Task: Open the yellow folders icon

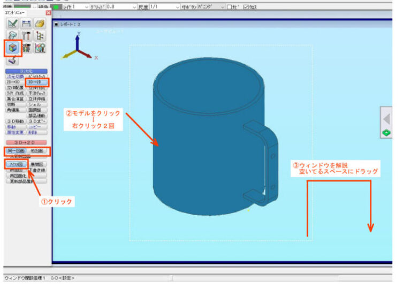Action: [x=40, y=24]
